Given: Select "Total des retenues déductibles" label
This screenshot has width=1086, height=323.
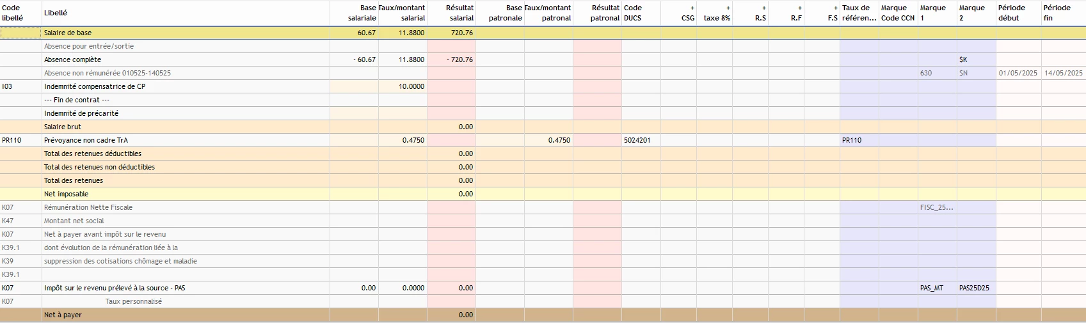Looking at the screenshot, I should (x=92, y=154).
